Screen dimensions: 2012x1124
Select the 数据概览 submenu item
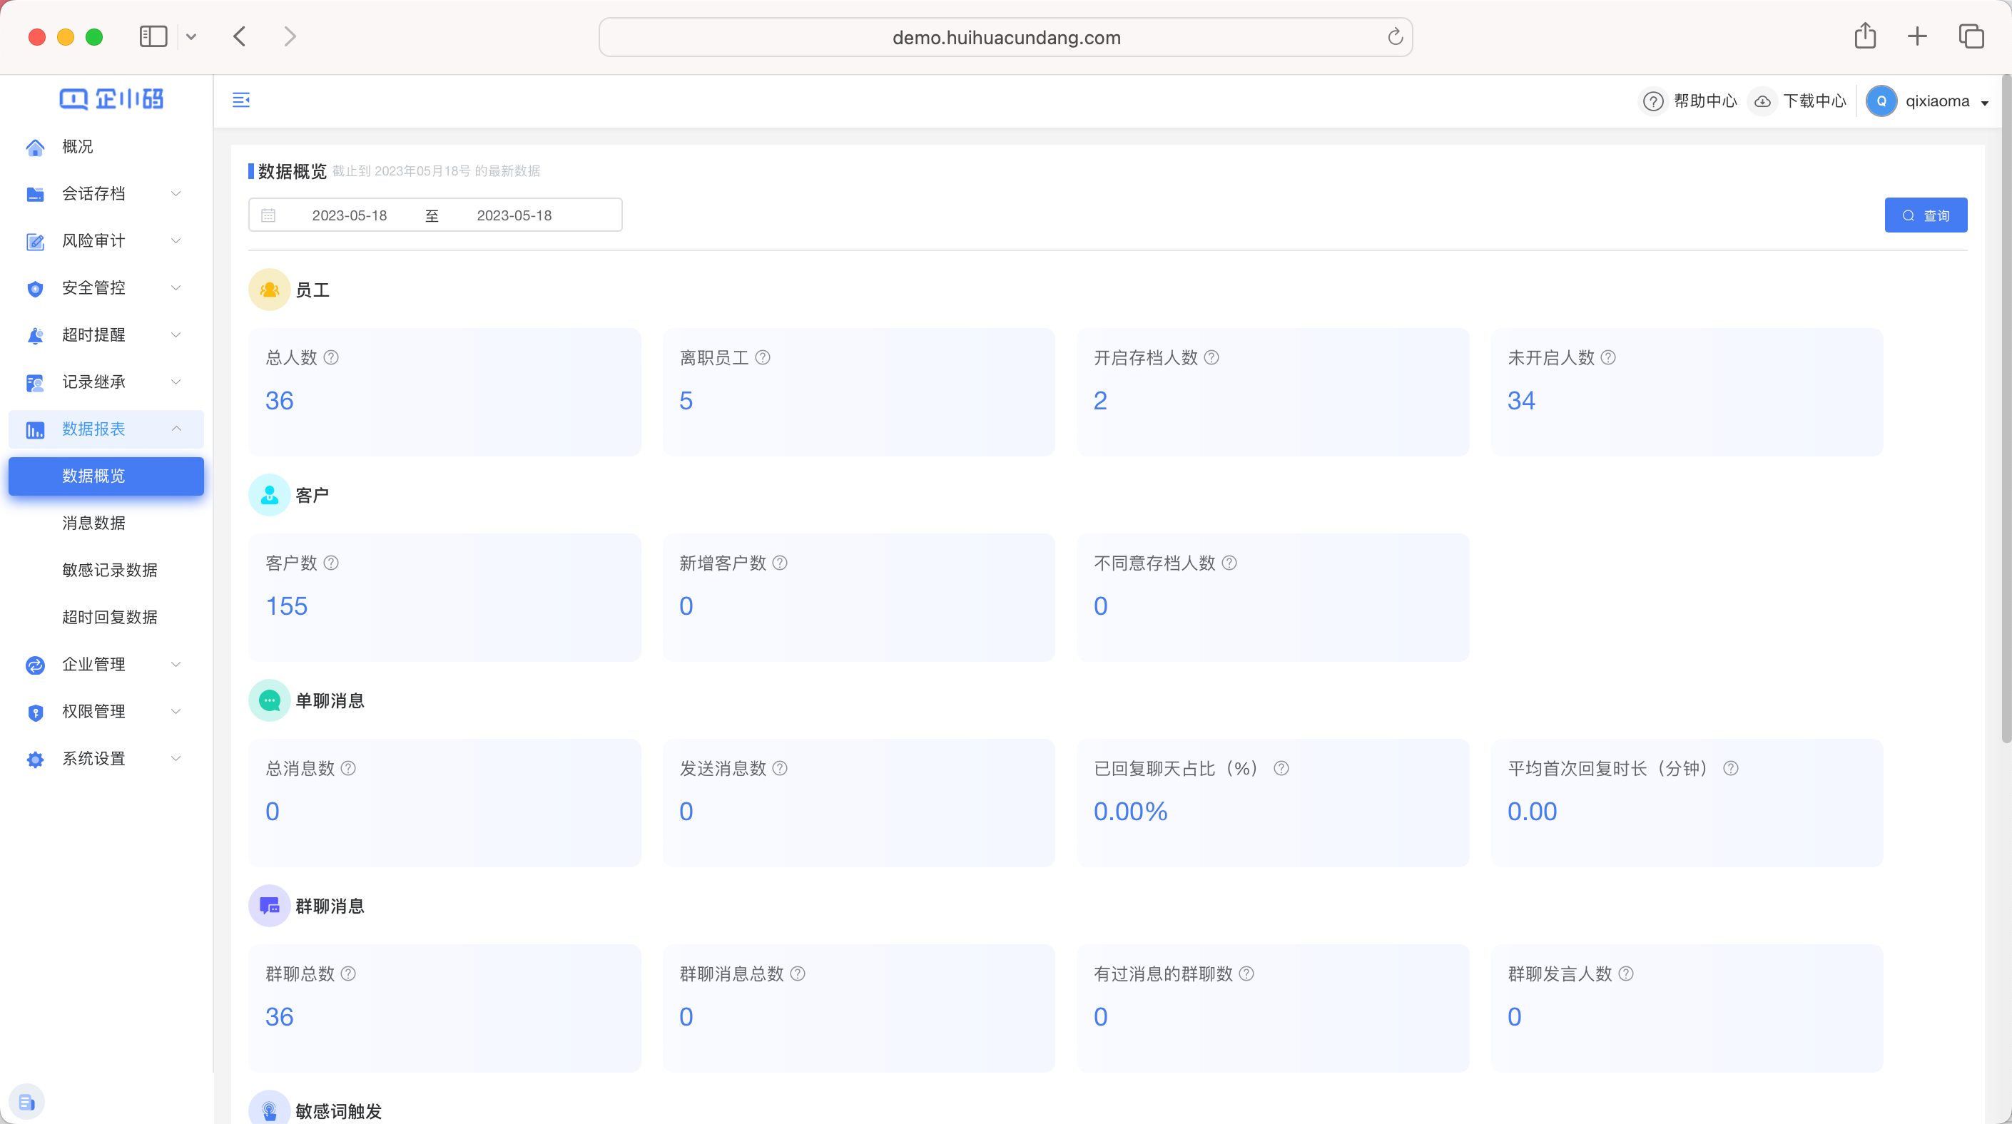pos(106,476)
